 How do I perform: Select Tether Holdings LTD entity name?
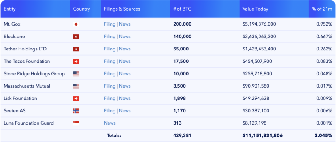pyautogui.click(x=25, y=49)
